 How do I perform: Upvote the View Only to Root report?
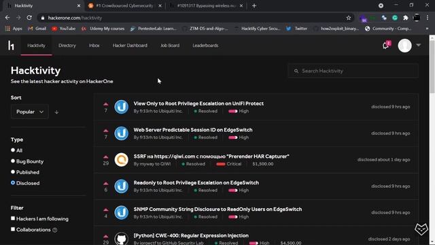tap(106, 104)
